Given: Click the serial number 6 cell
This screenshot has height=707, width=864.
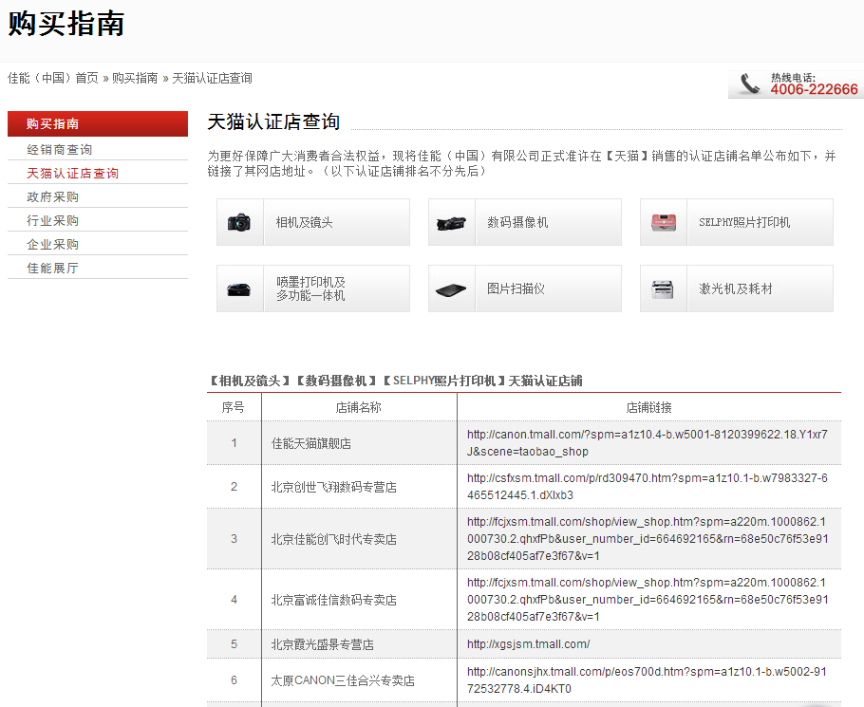Looking at the screenshot, I should coord(235,680).
